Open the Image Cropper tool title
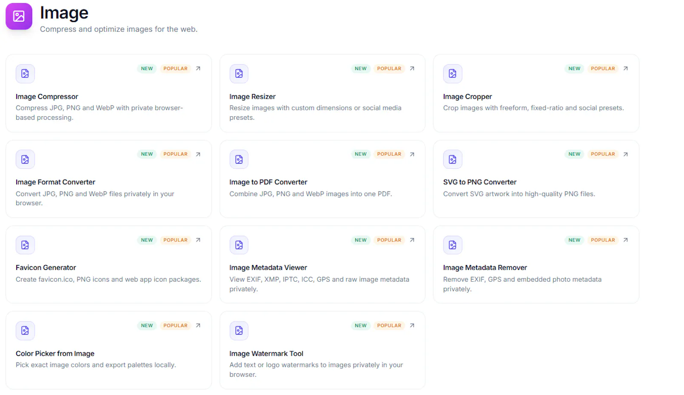This screenshot has width=684, height=395. tap(467, 97)
